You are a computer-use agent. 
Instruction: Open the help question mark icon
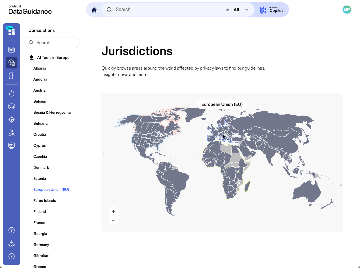12,230
